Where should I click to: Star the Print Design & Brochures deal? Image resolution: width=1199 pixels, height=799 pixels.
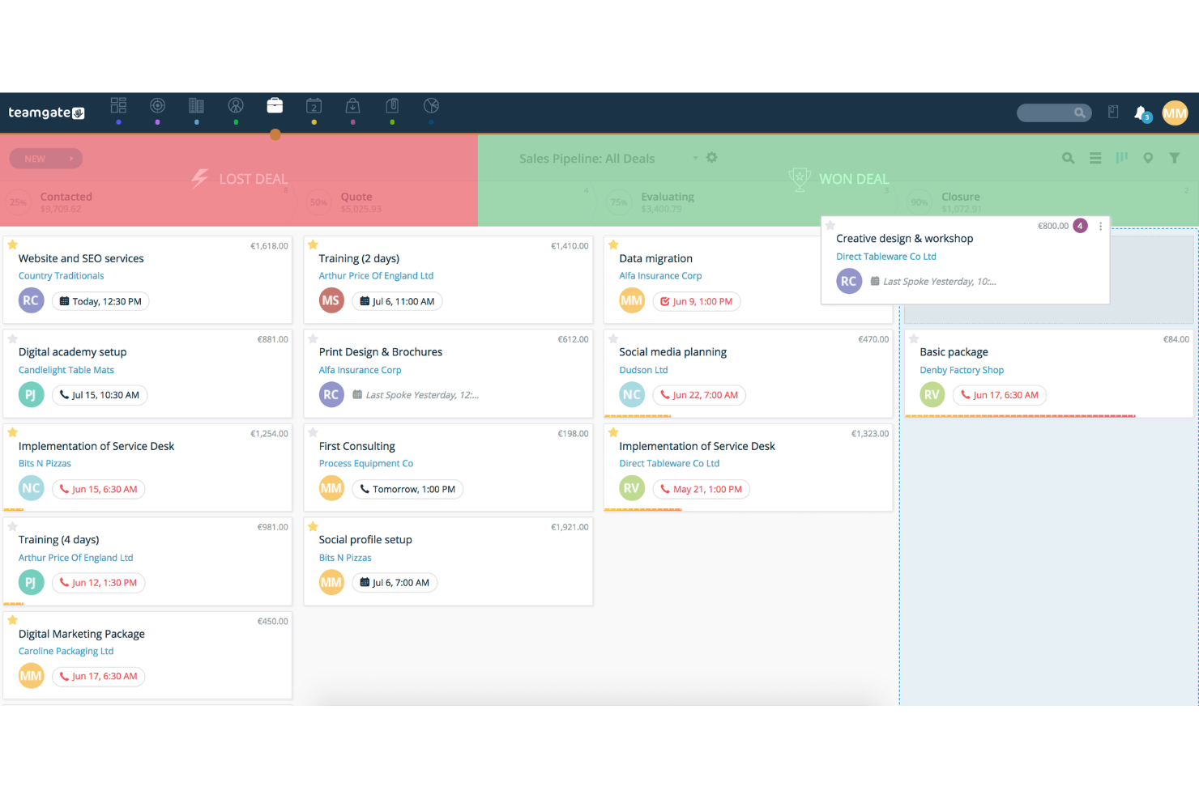(313, 338)
